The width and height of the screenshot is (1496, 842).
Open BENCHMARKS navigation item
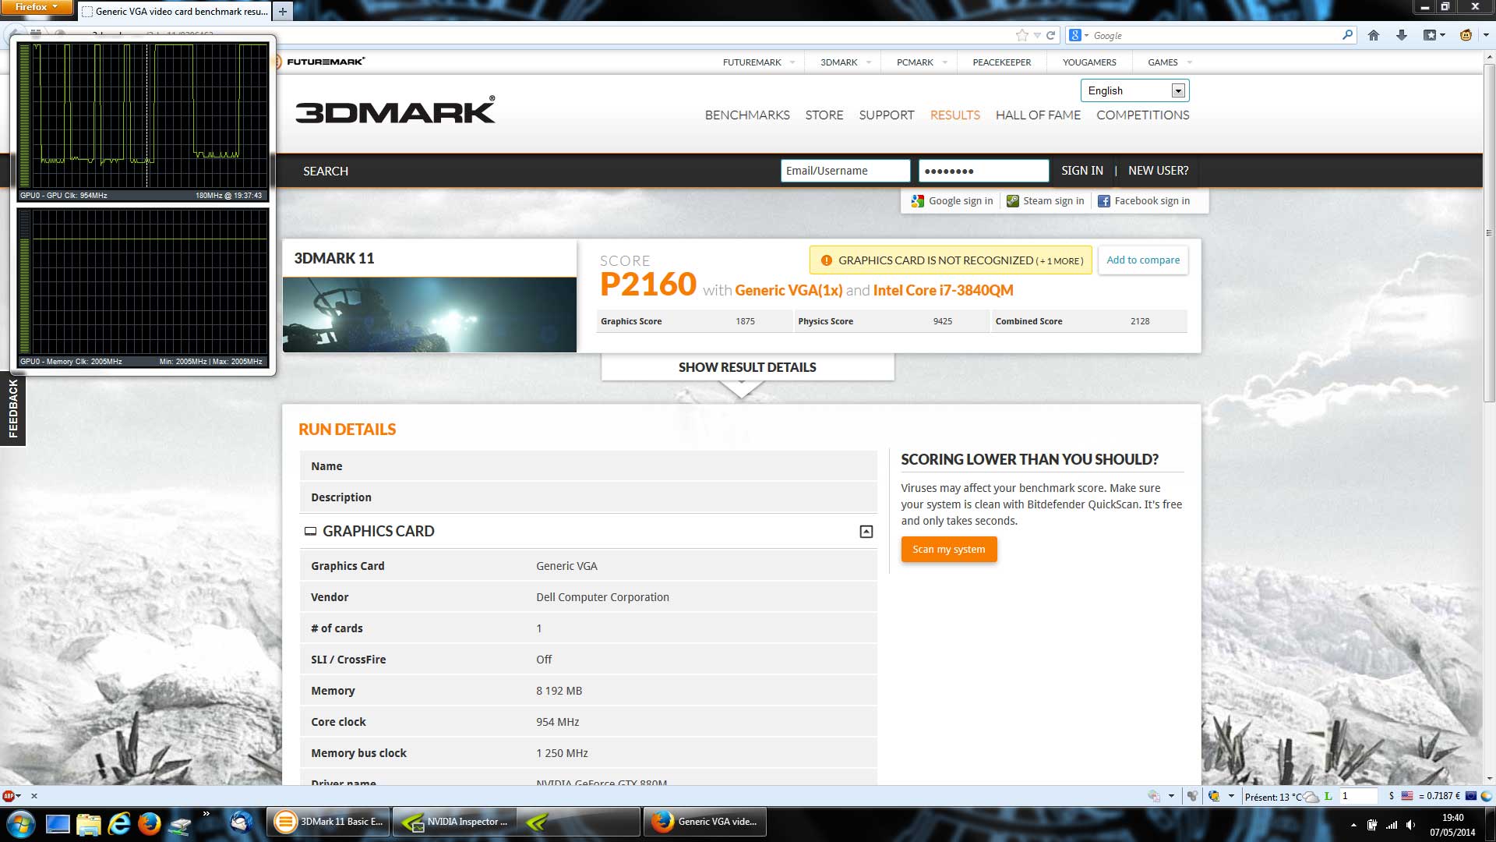747,115
